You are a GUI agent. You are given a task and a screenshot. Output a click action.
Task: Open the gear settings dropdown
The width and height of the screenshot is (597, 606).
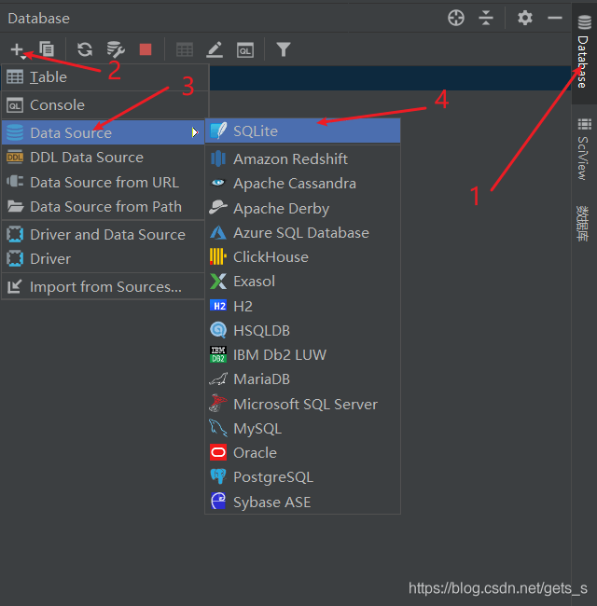(526, 18)
